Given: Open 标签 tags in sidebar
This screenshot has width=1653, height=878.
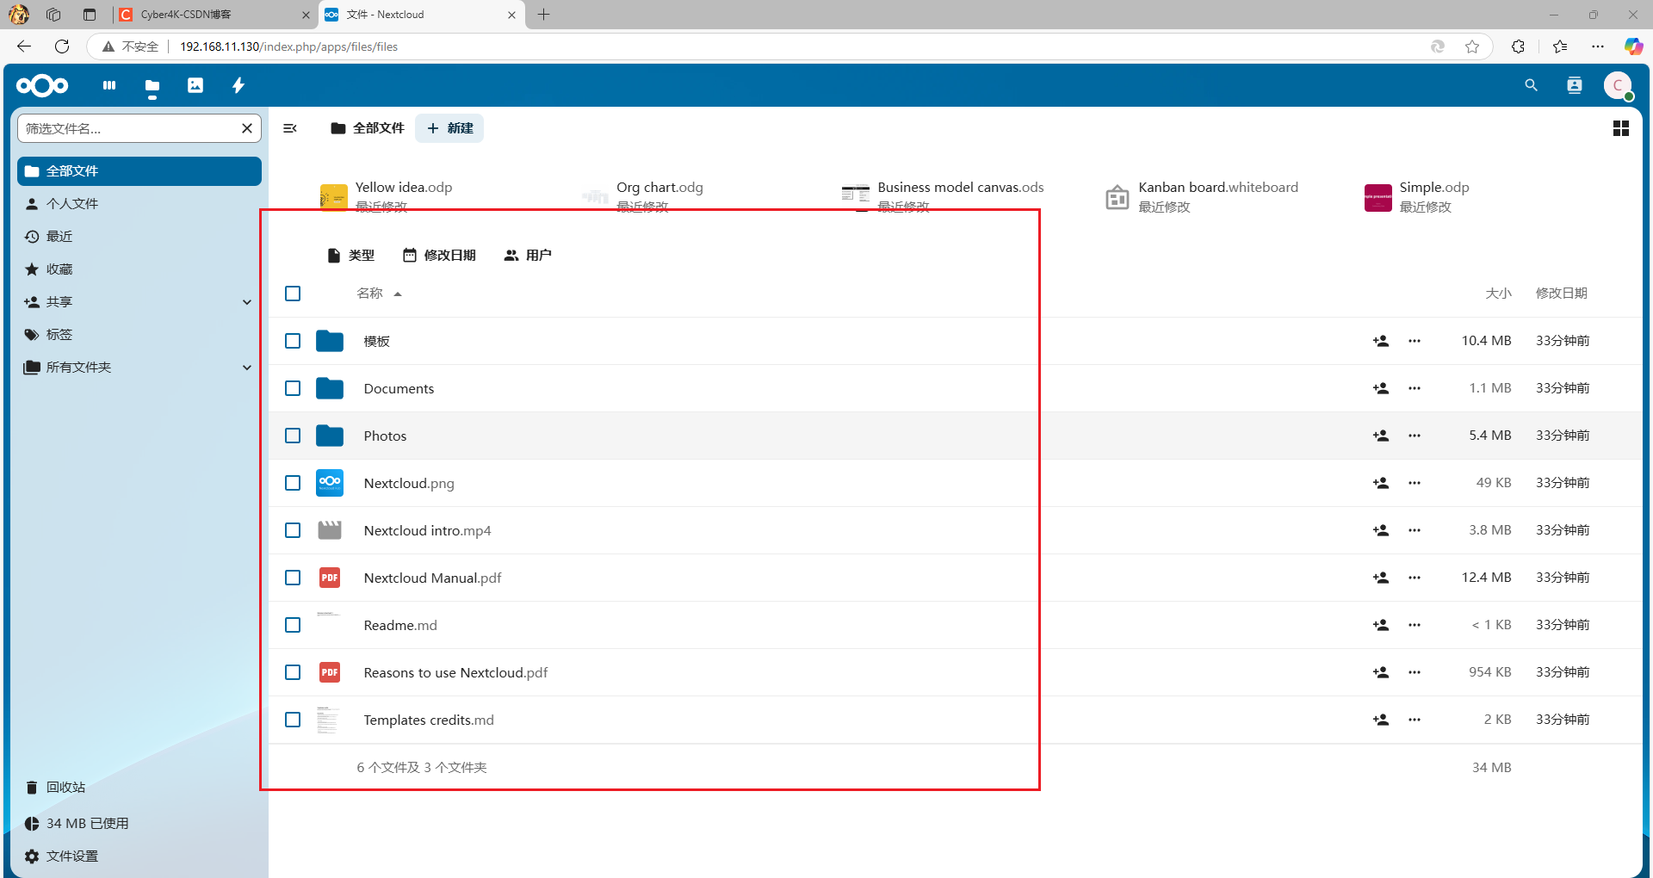Looking at the screenshot, I should click(139, 335).
